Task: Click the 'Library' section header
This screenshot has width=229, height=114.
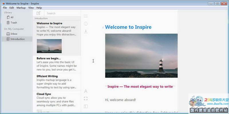Action: (x=8, y=13)
